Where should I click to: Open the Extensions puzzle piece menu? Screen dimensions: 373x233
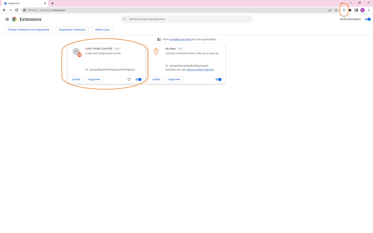tap(350, 10)
